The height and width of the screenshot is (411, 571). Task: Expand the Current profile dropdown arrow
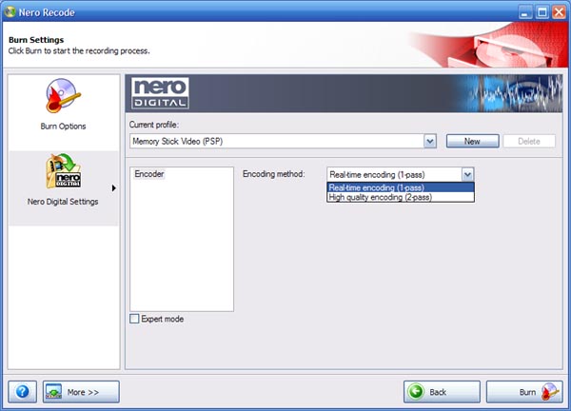tap(430, 141)
